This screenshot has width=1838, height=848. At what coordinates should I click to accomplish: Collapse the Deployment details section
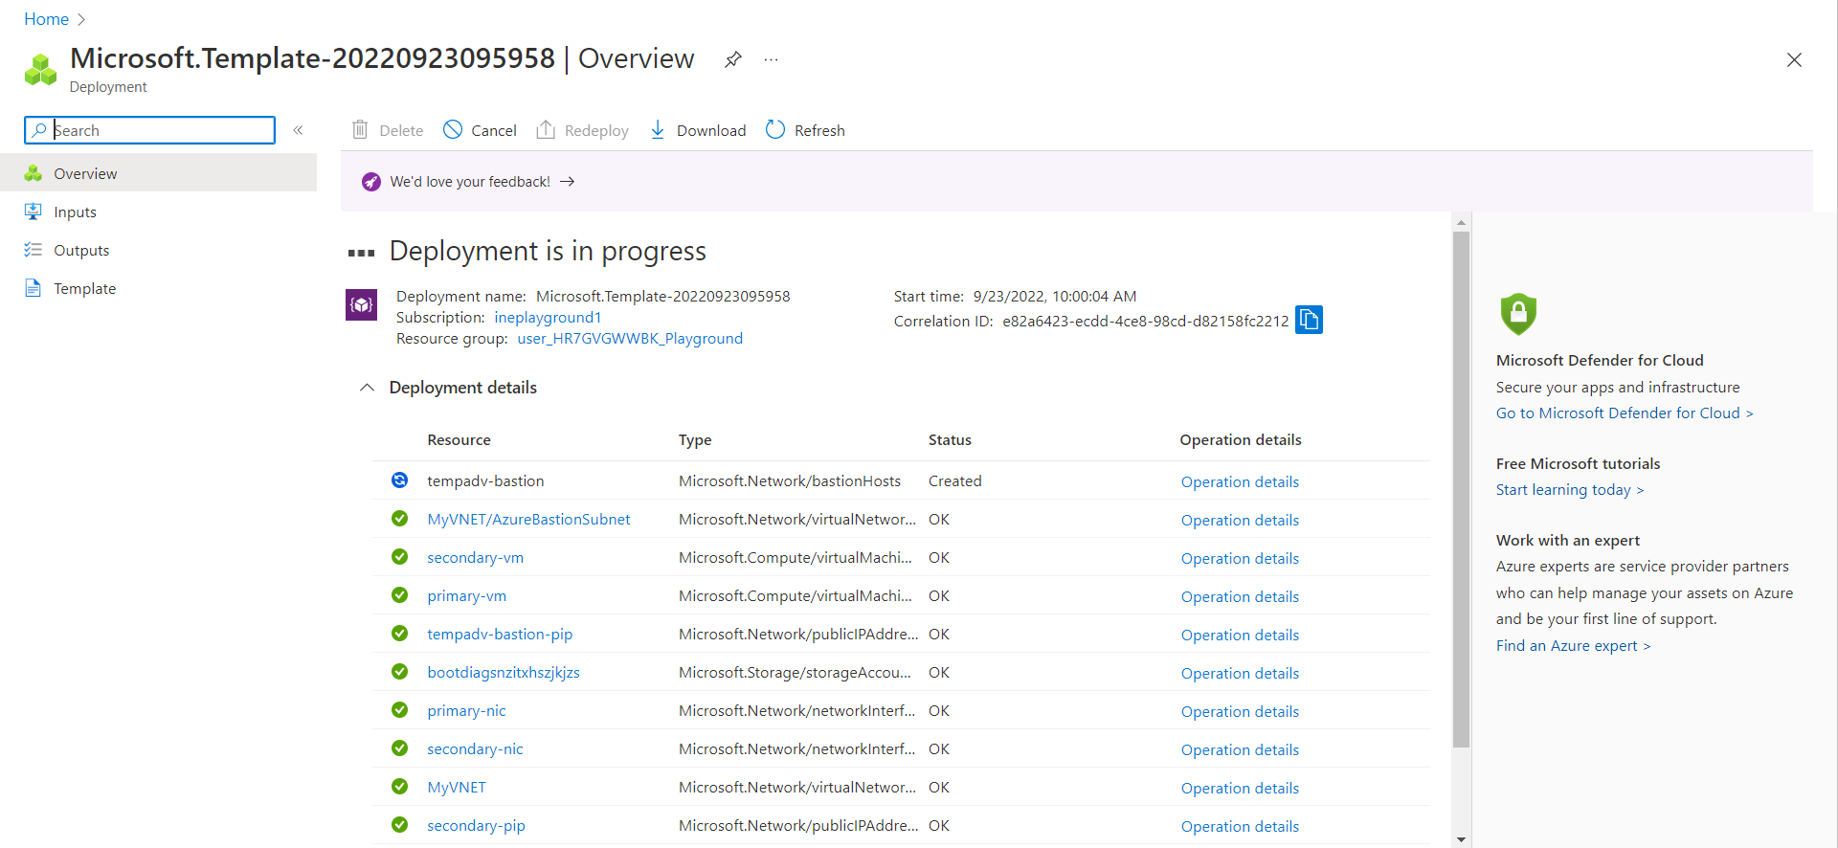[x=367, y=388]
